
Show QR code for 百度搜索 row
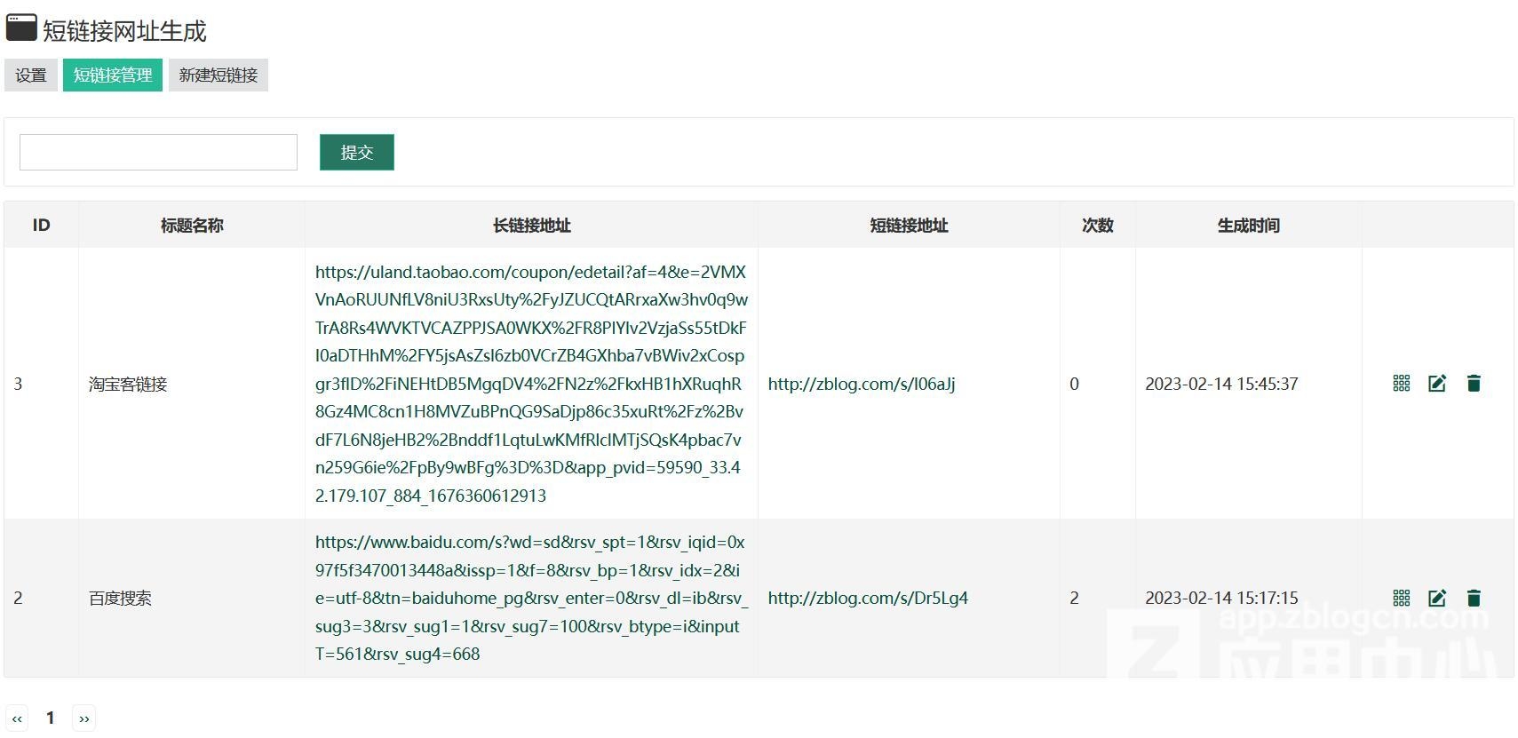1401,599
